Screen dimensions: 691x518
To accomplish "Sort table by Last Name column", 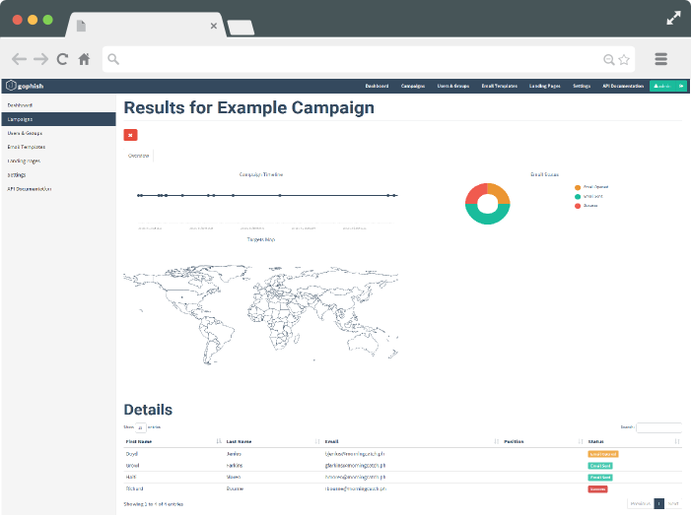I will [x=273, y=441].
